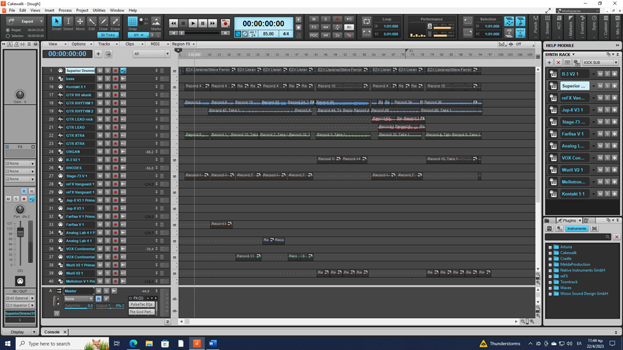The width and height of the screenshot is (623, 350).
Task: Open the Insert menu
Action: pyautogui.click(x=49, y=10)
